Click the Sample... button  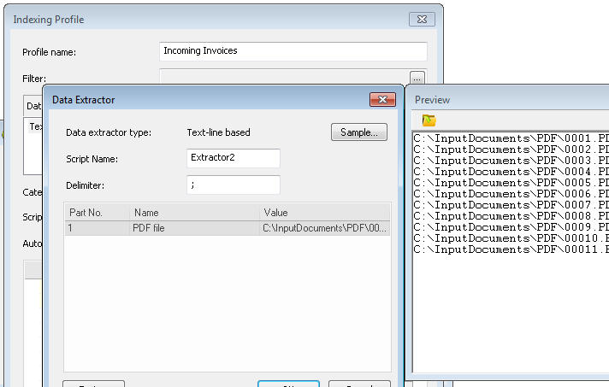click(x=359, y=132)
